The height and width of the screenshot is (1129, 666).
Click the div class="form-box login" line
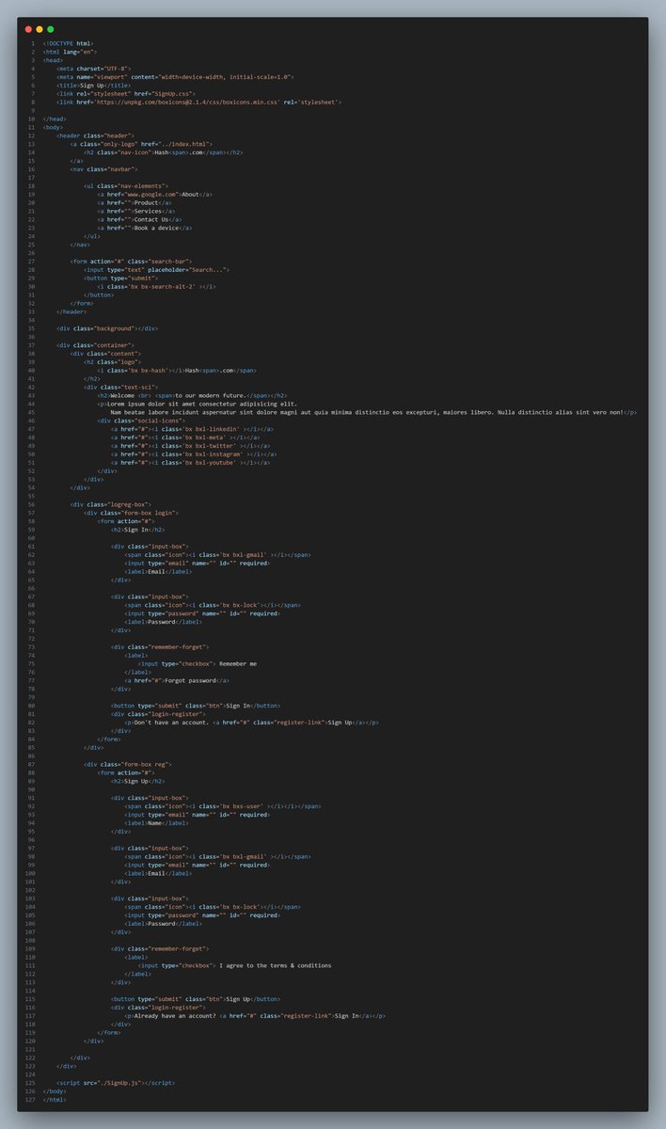(131, 513)
